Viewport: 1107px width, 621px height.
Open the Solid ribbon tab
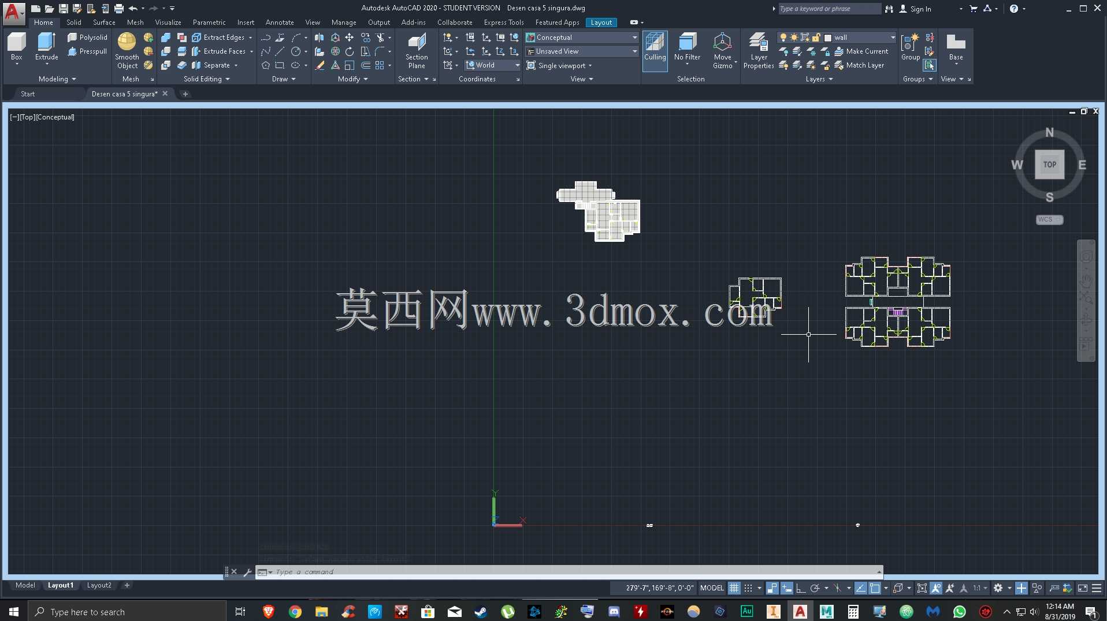tap(74, 23)
